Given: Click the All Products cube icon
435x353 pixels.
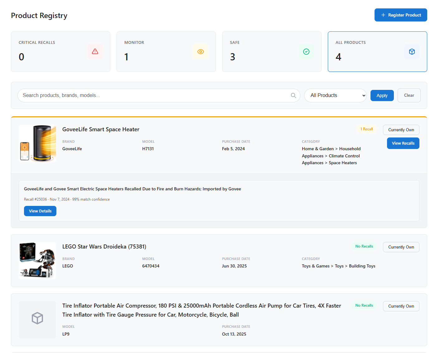Looking at the screenshot, I should [x=412, y=52].
